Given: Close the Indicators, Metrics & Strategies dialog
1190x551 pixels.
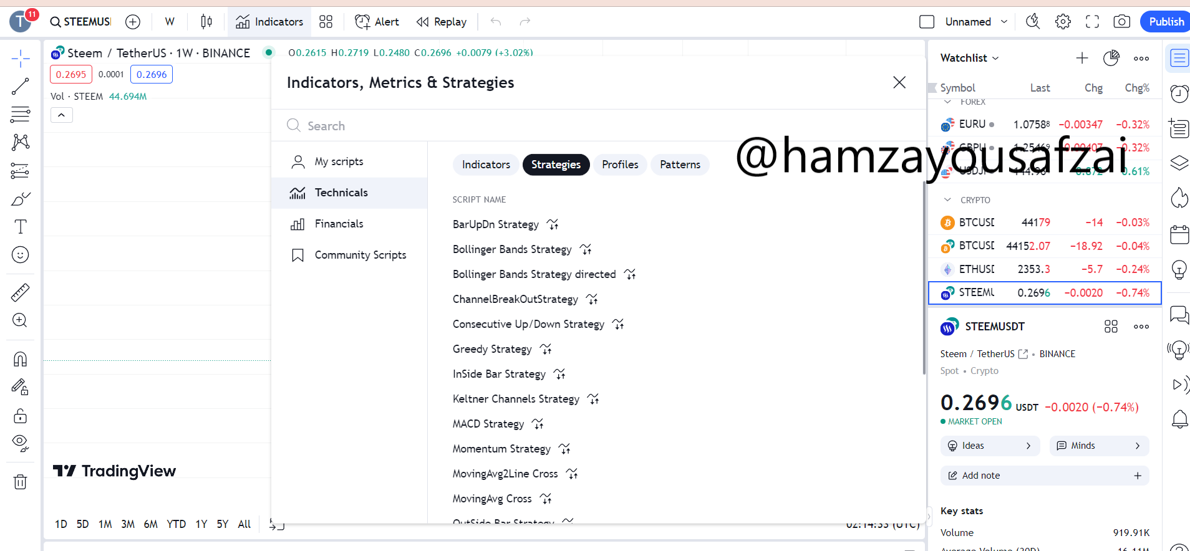Looking at the screenshot, I should click(x=899, y=82).
